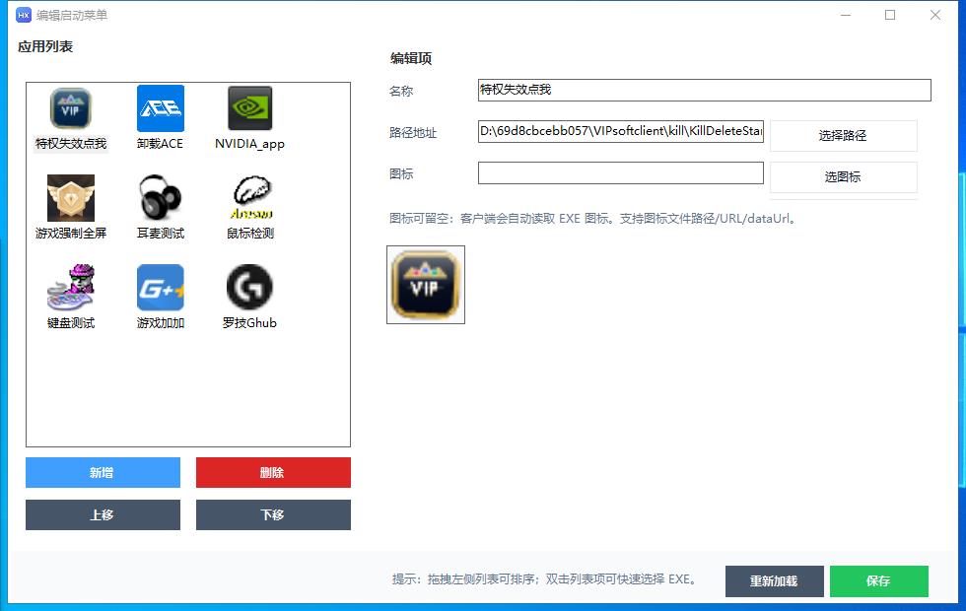Maximize the 编辑启动菜单 window
This screenshot has width=966, height=611.
890,15
